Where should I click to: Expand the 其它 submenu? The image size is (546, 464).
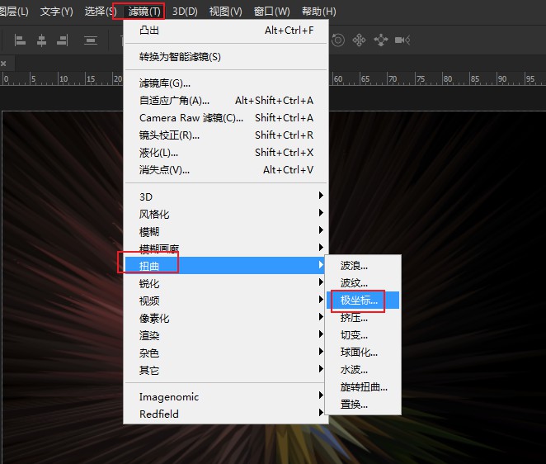(226, 370)
